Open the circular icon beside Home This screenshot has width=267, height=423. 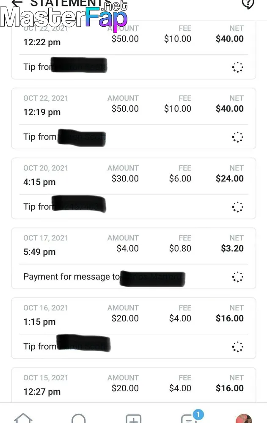coord(79,419)
